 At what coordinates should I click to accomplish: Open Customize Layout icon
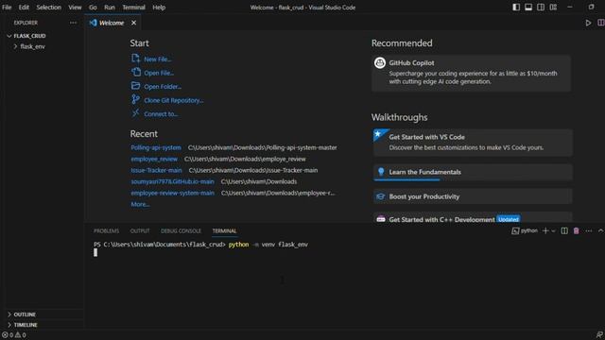(x=553, y=8)
